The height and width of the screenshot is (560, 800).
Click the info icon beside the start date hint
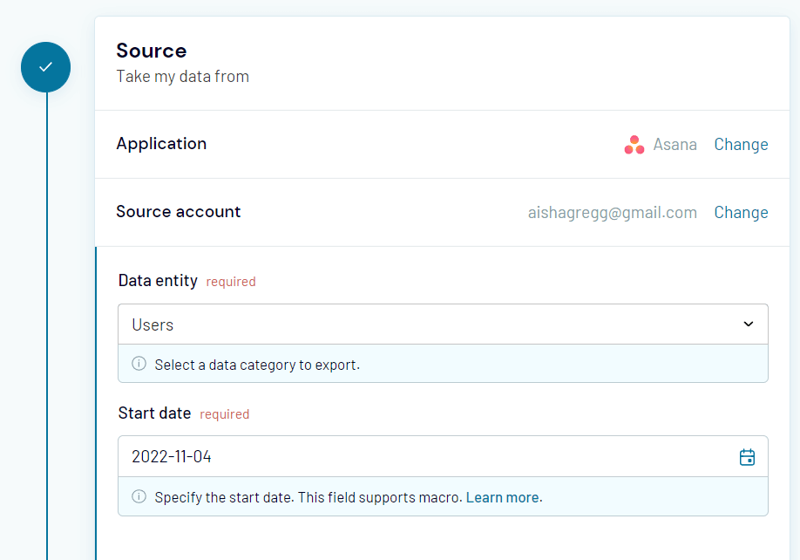pos(139,497)
